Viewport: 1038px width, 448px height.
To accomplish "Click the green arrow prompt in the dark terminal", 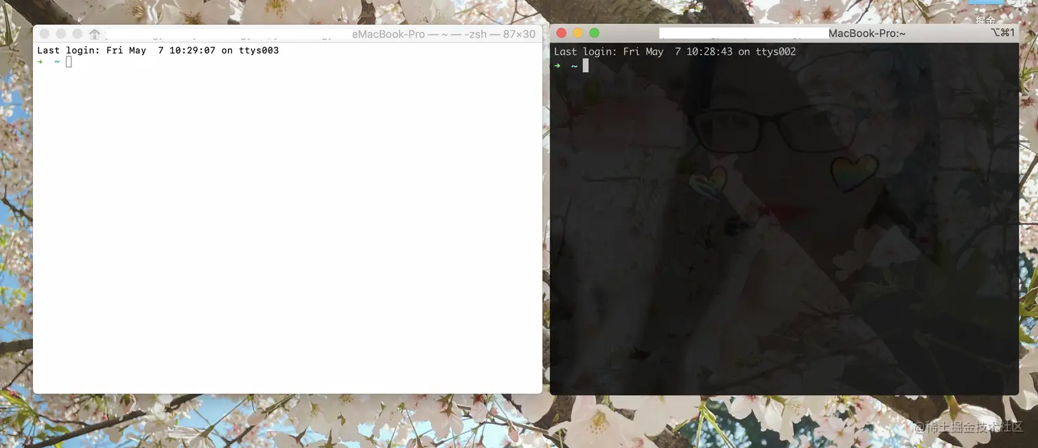I will [x=557, y=66].
